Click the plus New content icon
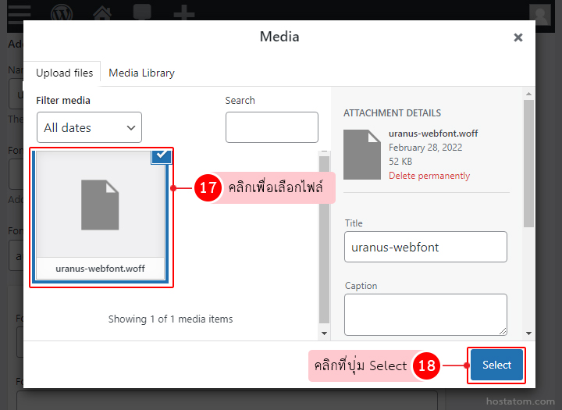Image resolution: width=562 pixels, height=410 pixels. (x=183, y=13)
